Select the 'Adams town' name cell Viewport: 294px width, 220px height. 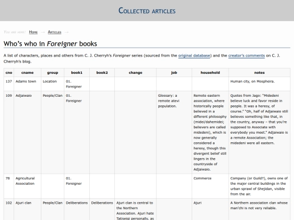click(27, 84)
